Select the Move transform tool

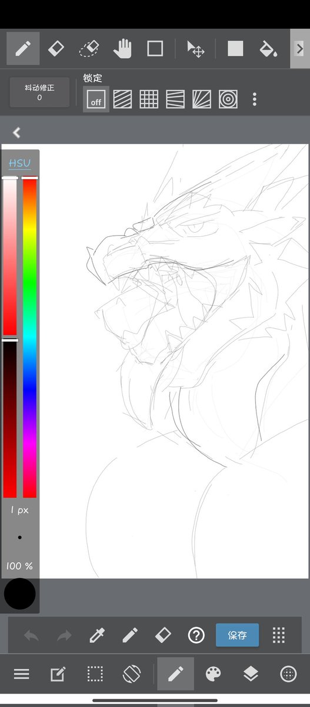[x=195, y=49]
